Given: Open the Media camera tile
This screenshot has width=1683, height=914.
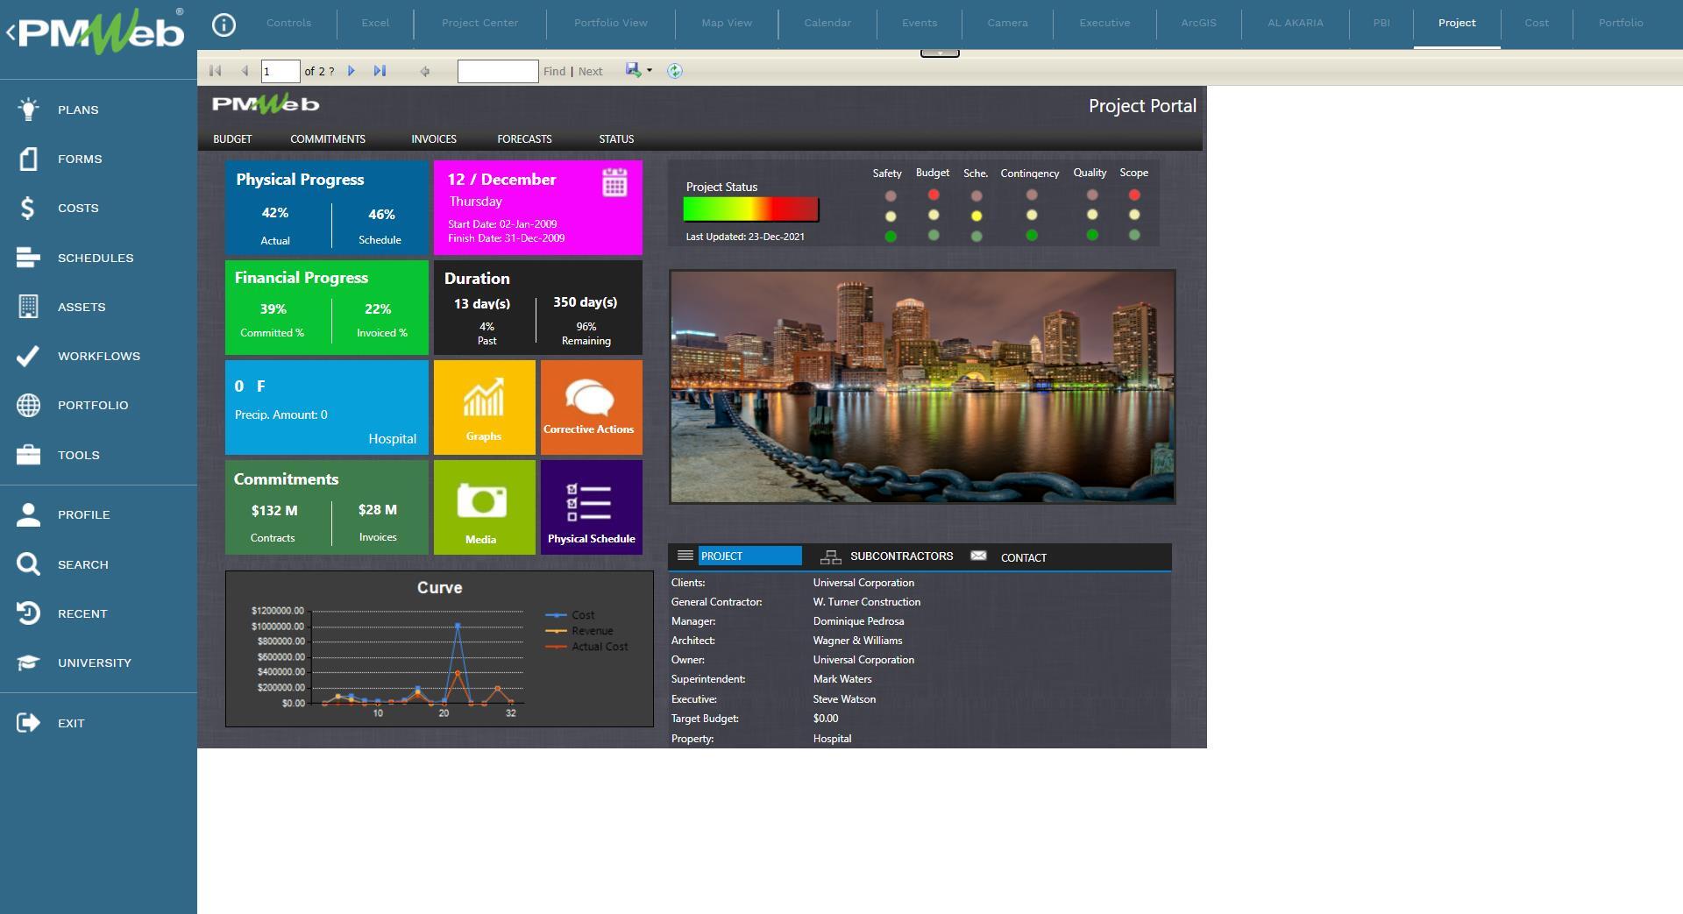Looking at the screenshot, I should (484, 507).
